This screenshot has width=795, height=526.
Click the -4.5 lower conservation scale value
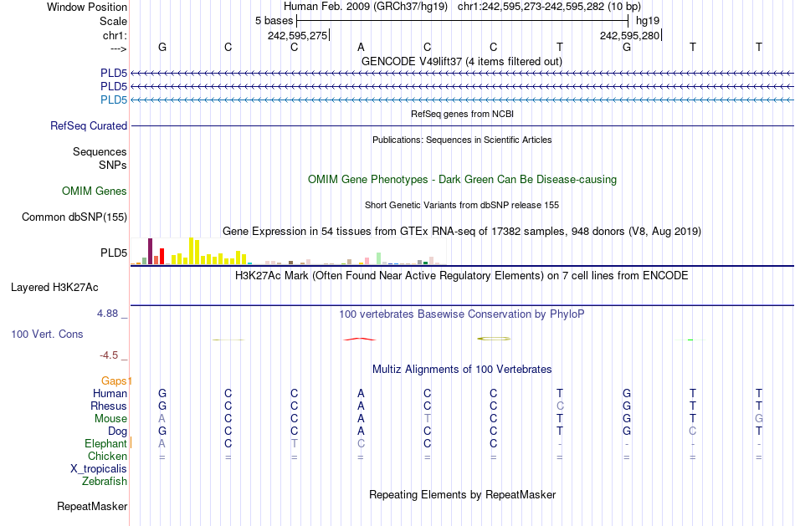pyautogui.click(x=109, y=355)
